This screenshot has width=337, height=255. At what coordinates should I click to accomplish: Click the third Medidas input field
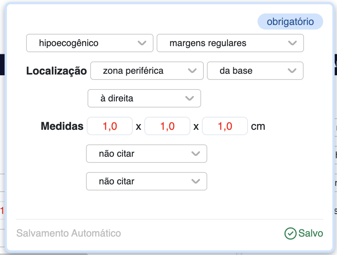point(225,126)
